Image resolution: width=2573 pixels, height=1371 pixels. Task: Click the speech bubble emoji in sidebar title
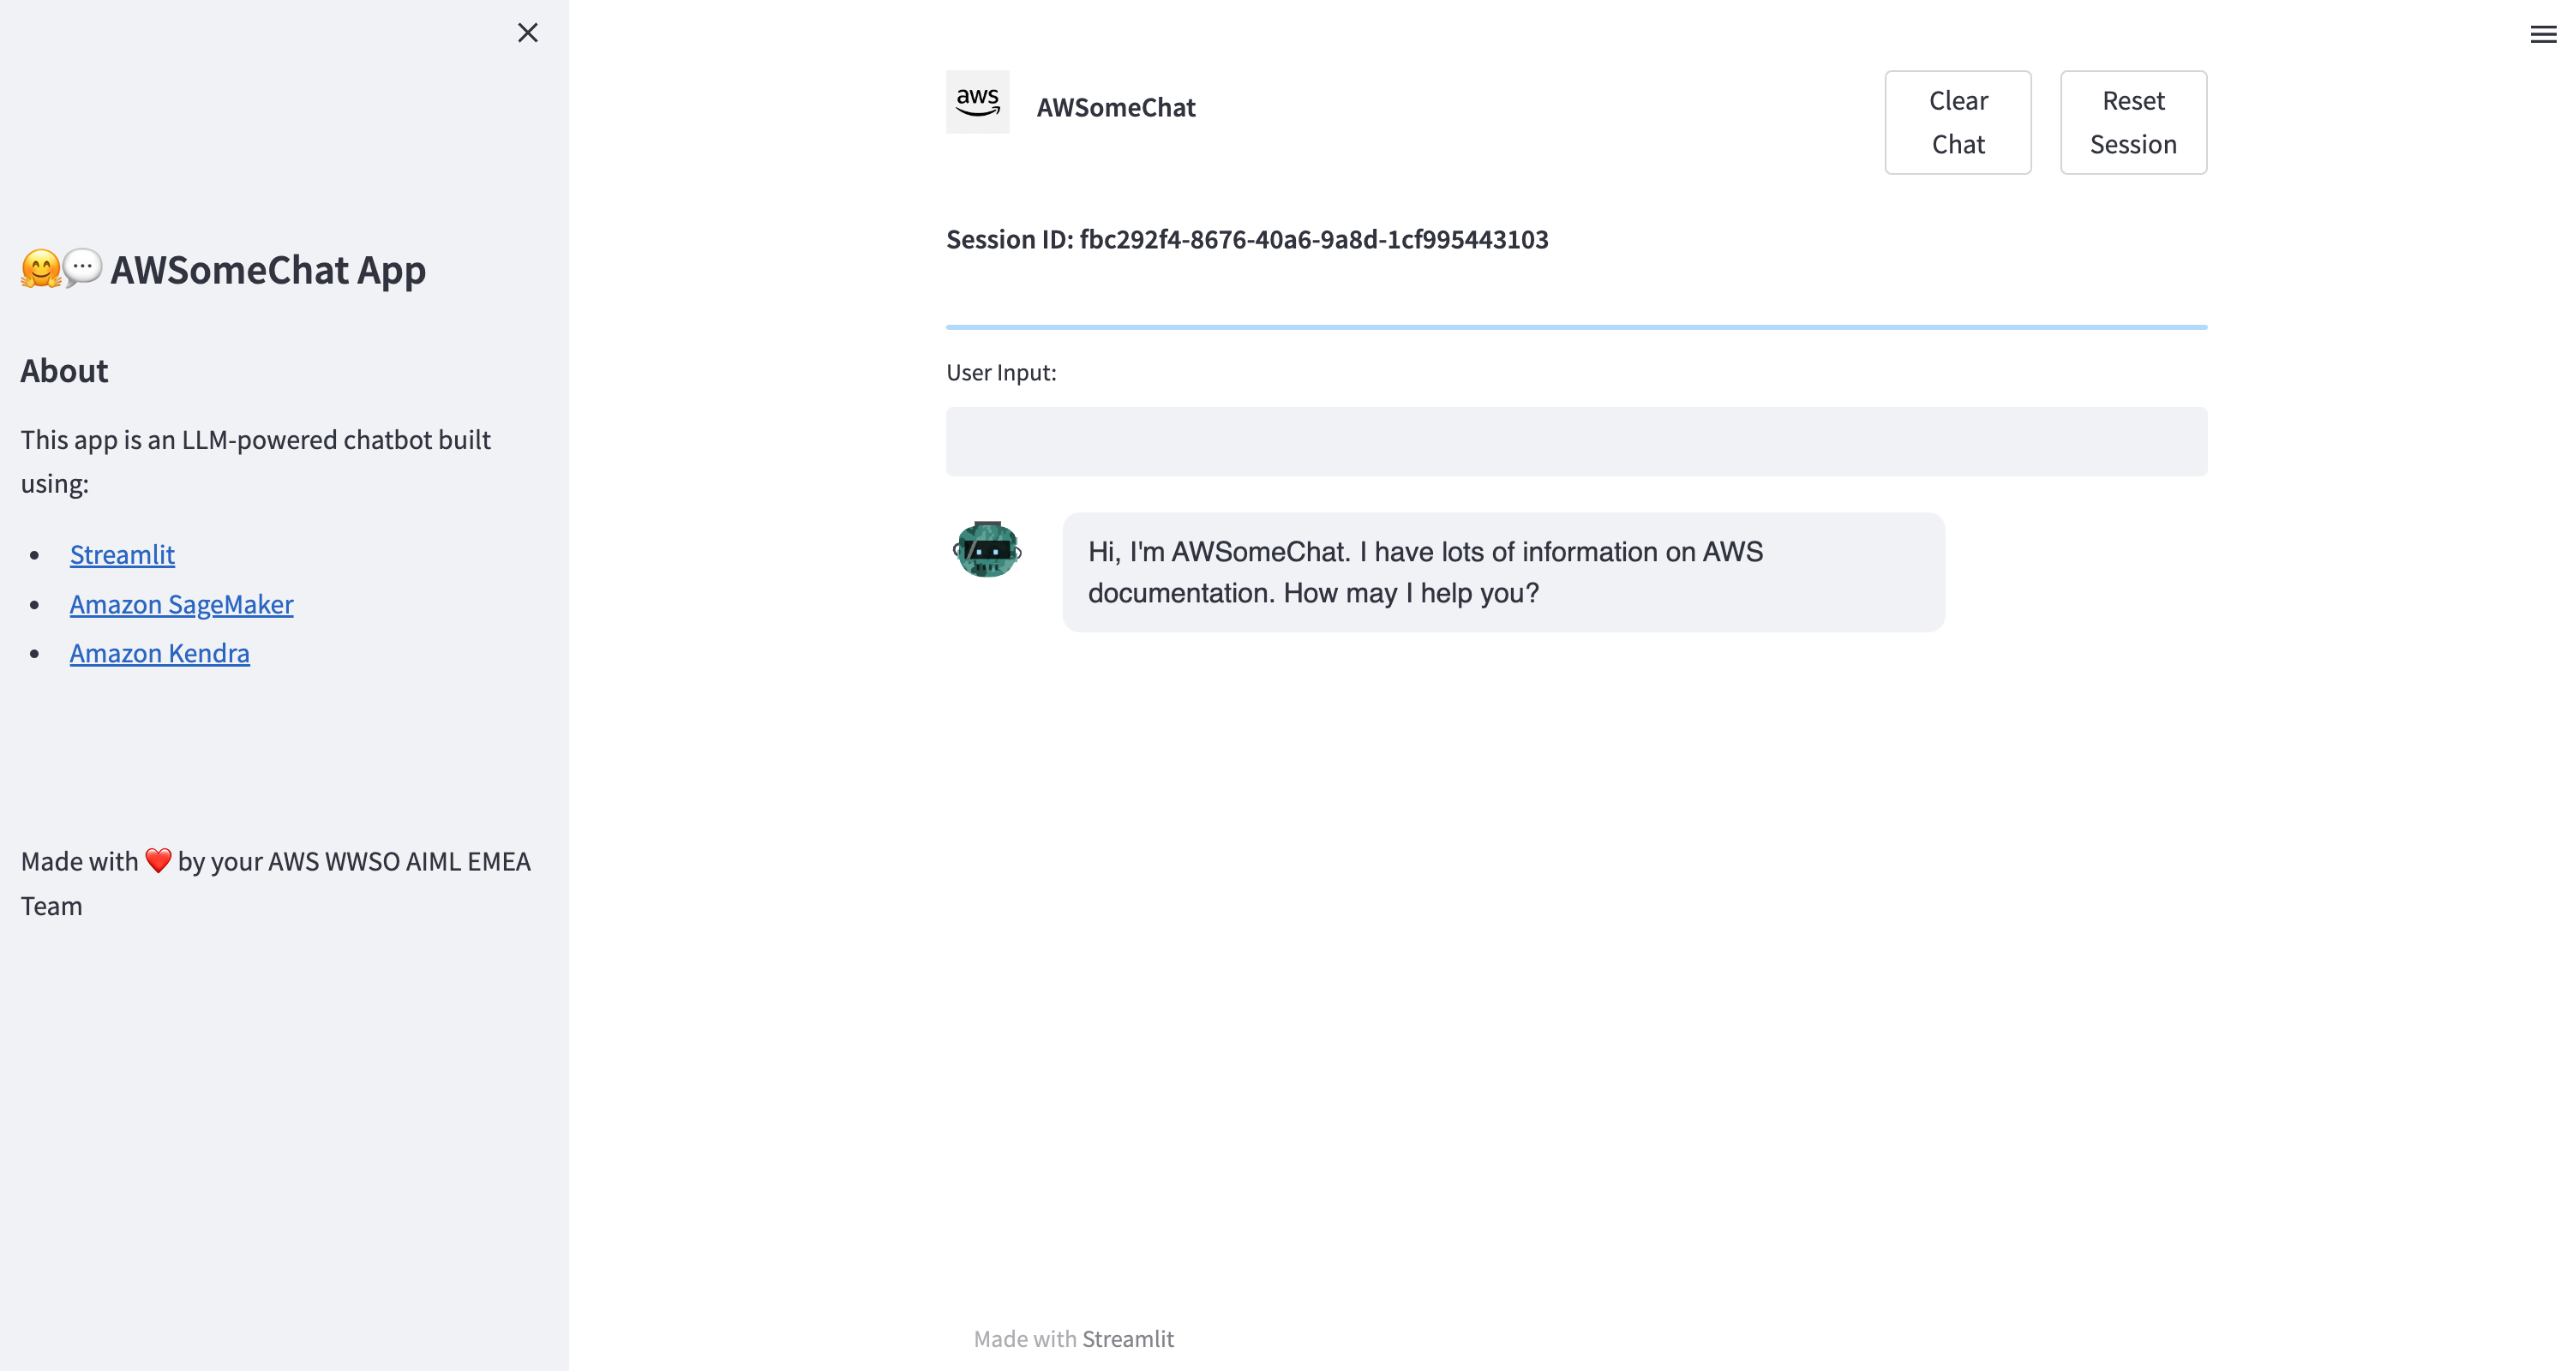point(83,267)
